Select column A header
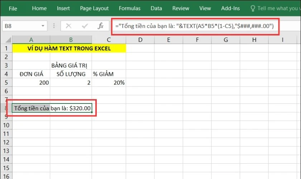This screenshot has width=301, height=179. [x=31, y=40]
